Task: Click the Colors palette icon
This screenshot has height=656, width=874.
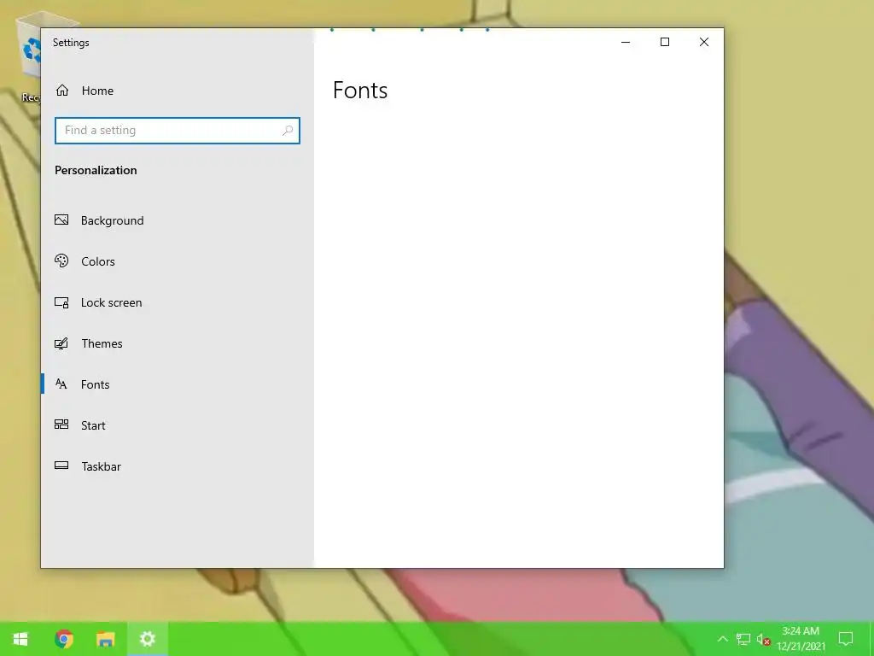Action: (61, 261)
